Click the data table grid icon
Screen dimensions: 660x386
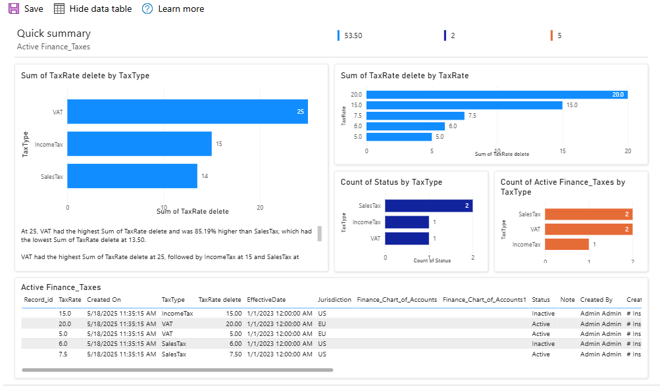(x=59, y=8)
